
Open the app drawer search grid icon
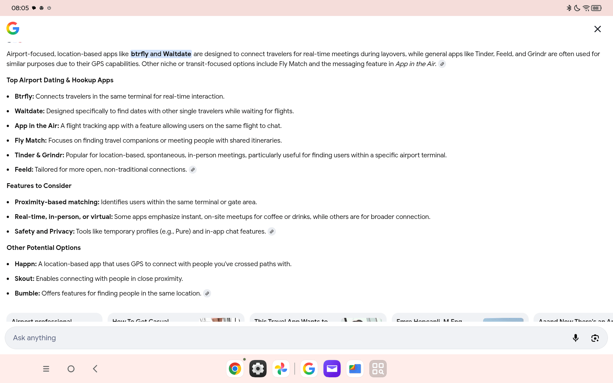(378, 369)
